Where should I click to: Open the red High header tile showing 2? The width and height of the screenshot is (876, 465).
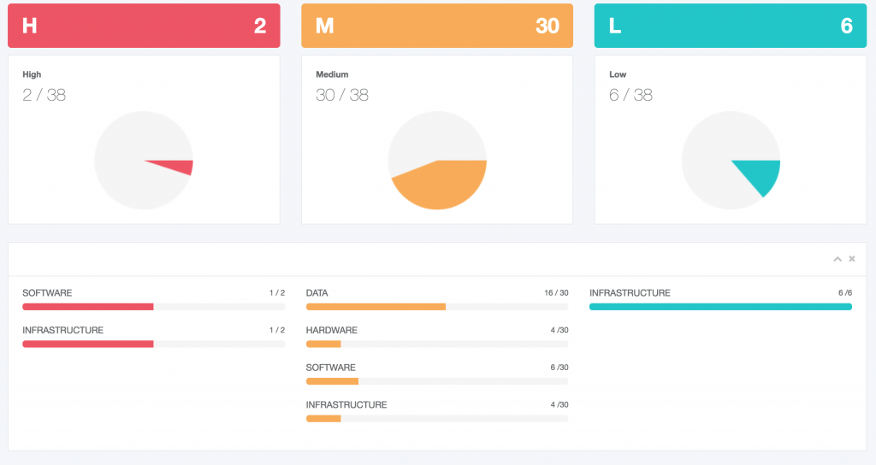[144, 26]
